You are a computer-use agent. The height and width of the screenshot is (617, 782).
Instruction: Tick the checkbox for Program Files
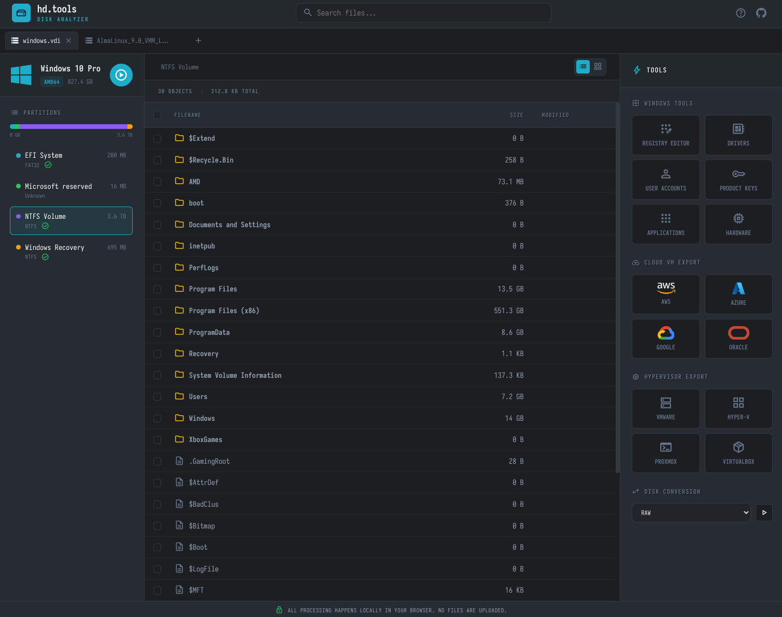(158, 289)
